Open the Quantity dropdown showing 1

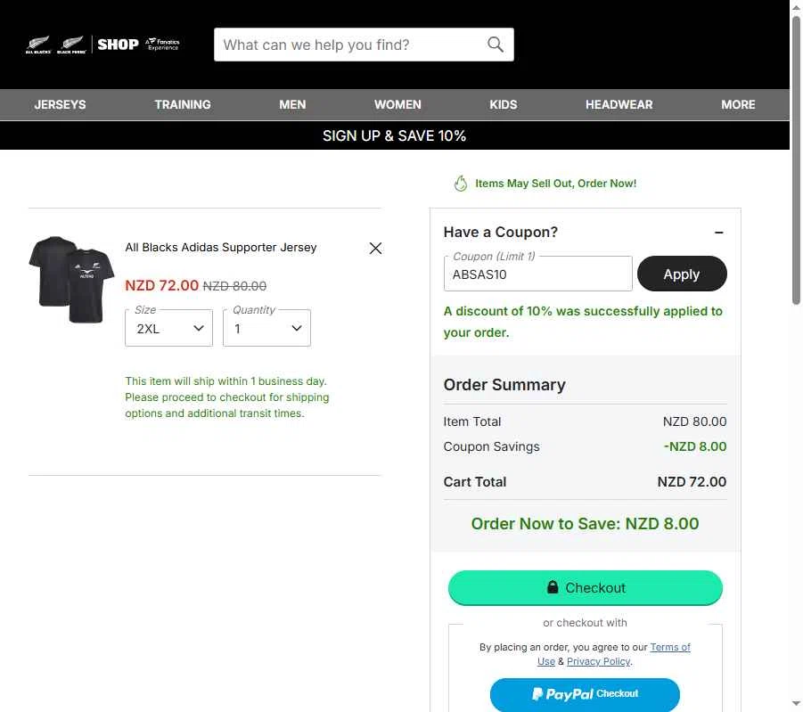coord(266,328)
